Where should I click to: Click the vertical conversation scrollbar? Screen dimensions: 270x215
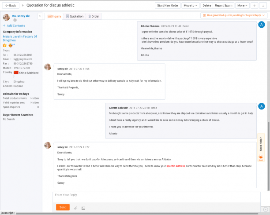pos(269,156)
